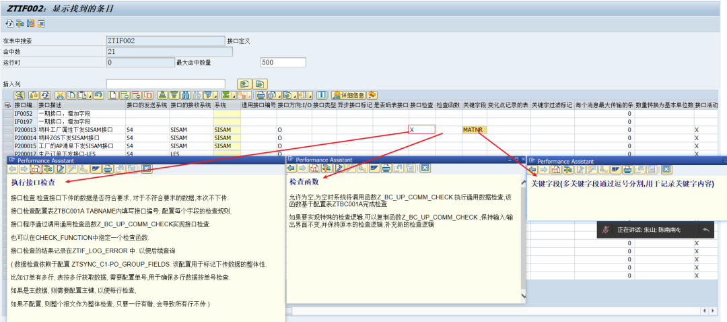Click the IF0197 interface number cell
The width and height of the screenshot is (727, 322).
tap(25, 121)
